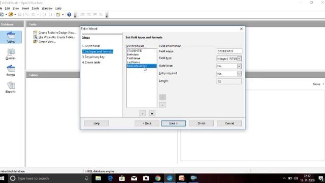This screenshot has width=325, height=183.
Task: Click the Next button in wizard
Action: point(174,123)
